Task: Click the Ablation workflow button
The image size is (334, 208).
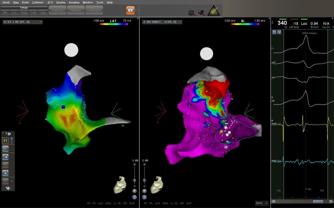Action: (x=75, y=10)
